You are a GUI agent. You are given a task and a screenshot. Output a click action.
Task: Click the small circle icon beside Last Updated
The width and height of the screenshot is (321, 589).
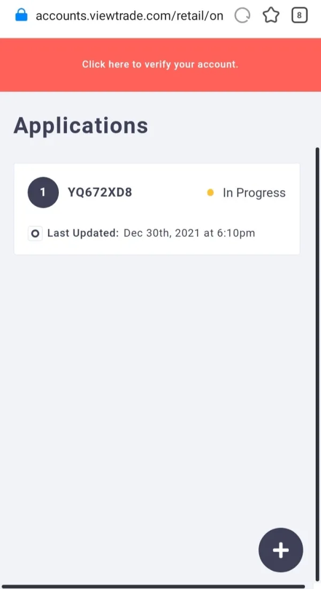click(x=35, y=233)
